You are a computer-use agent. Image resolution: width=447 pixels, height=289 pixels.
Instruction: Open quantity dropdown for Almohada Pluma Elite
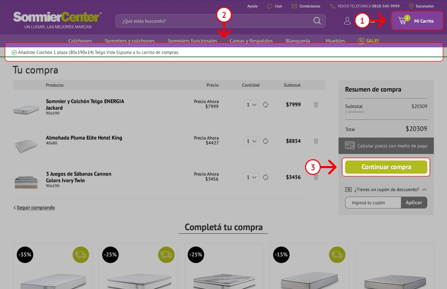click(x=251, y=141)
